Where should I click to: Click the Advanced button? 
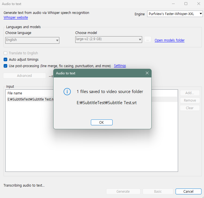(x=25, y=76)
